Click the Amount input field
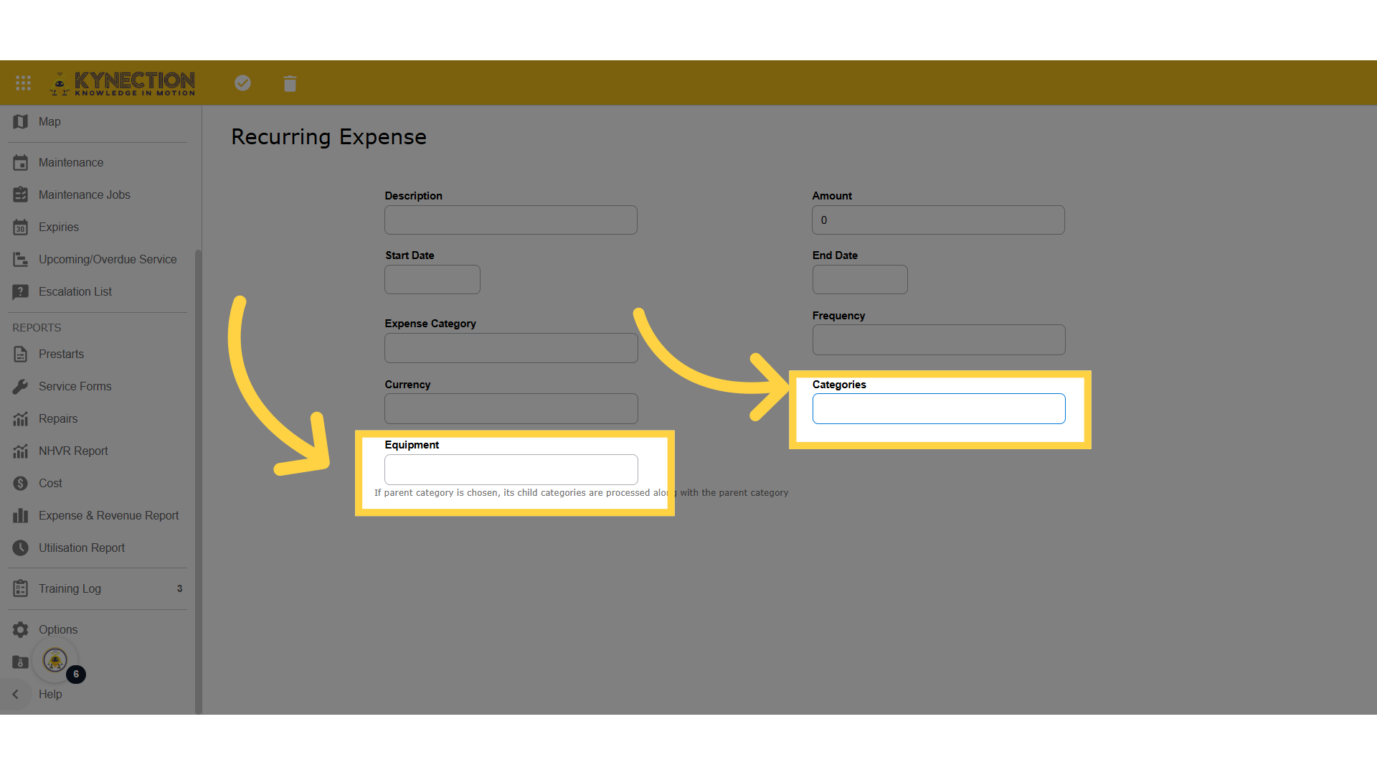1377x775 pixels. click(x=938, y=220)
